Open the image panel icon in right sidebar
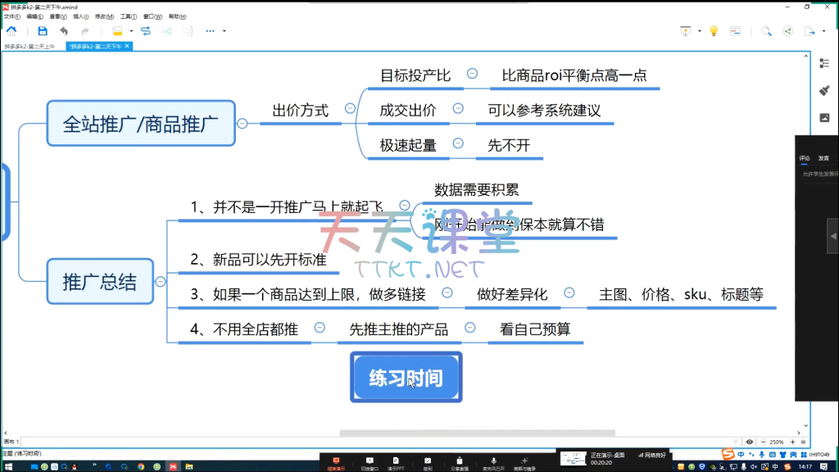Viewport: 839px width, 472px height. click(x=824, y=118)
